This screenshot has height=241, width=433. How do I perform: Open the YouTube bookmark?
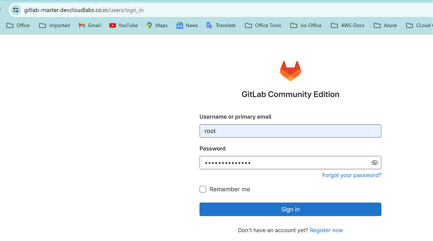(x=123, y=25)
